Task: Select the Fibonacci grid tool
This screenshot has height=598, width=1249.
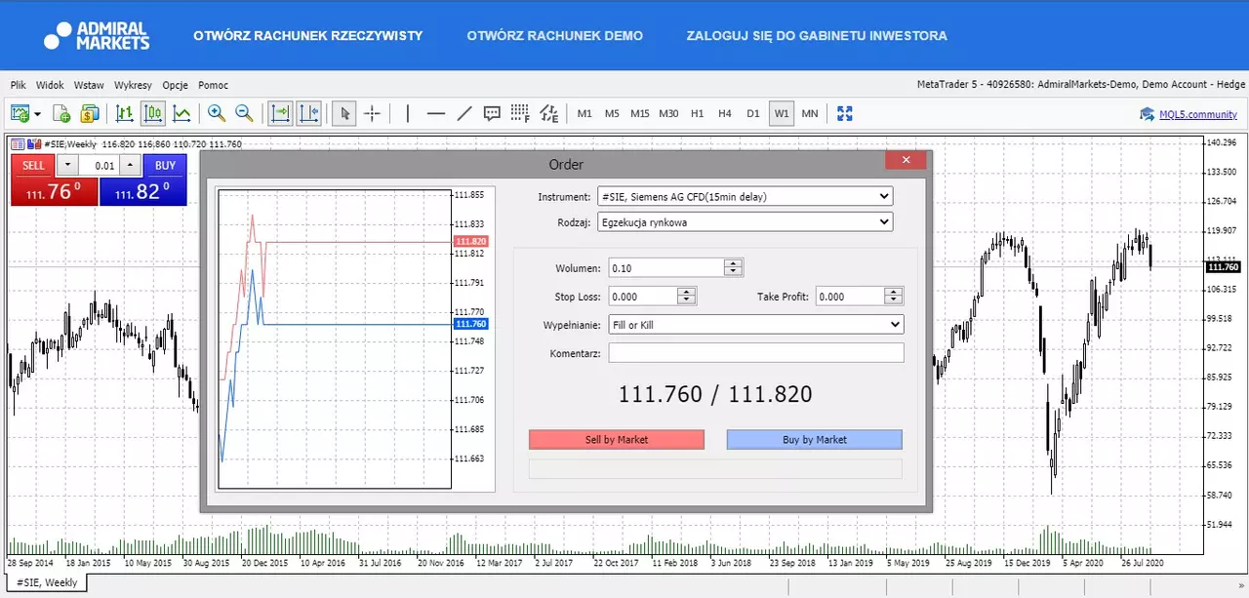Action: tap(520, 113)
